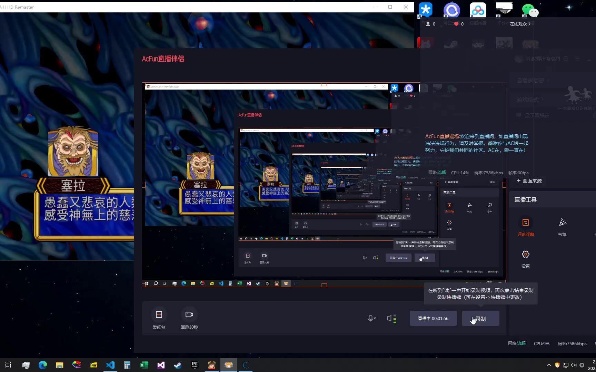The height and width of the screenshot is (372, 596).
Task: Click the 直播工具 panel heading
Action: 526,200
